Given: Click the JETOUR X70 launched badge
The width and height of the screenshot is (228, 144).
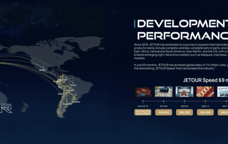Looking at the screenshot, I should click(x=143, y=112).
